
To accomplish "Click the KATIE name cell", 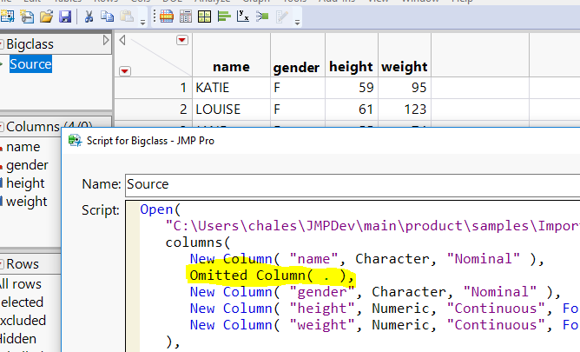I will [x=231, y=88].
